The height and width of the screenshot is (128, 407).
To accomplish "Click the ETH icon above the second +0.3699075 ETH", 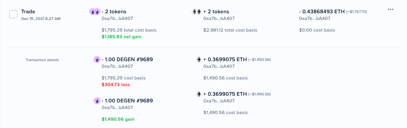I will 199,94.
